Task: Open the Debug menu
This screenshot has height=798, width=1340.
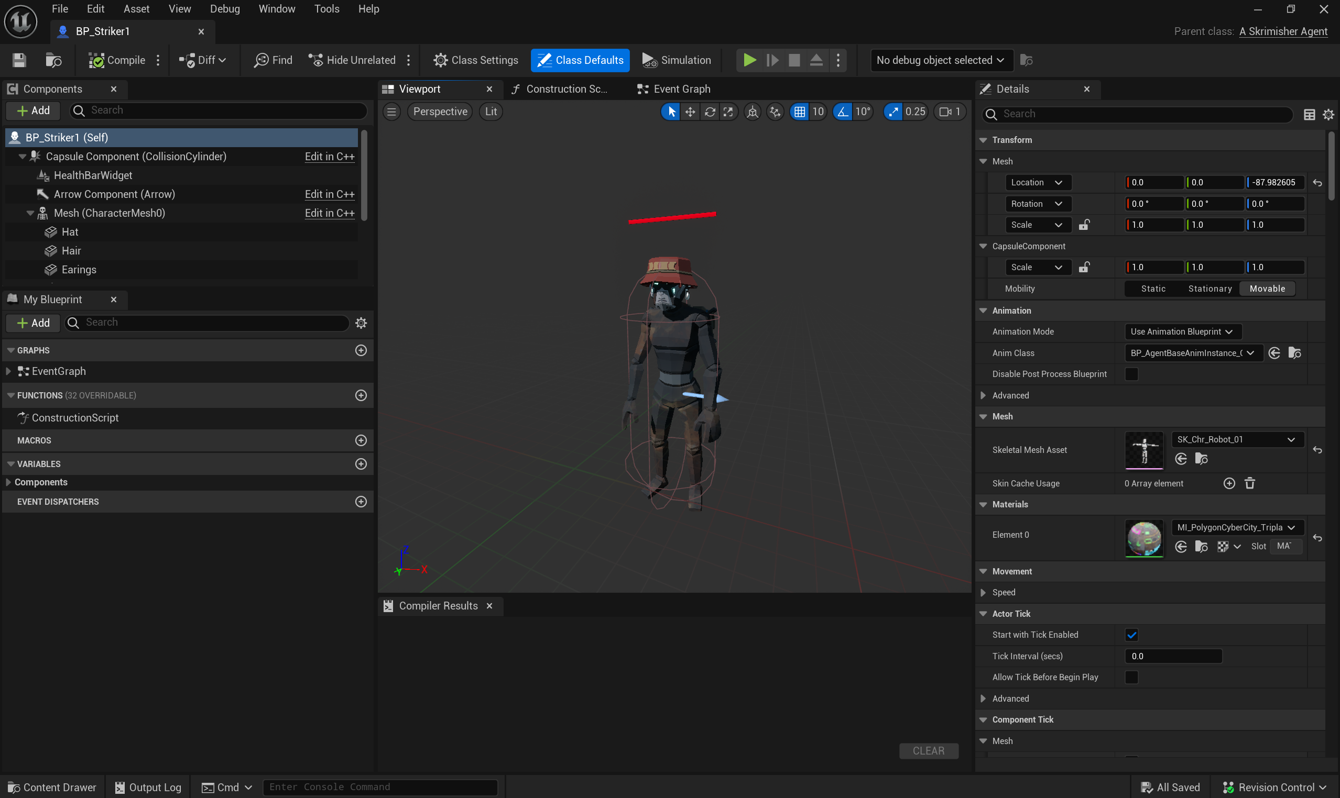Action: 224,8
